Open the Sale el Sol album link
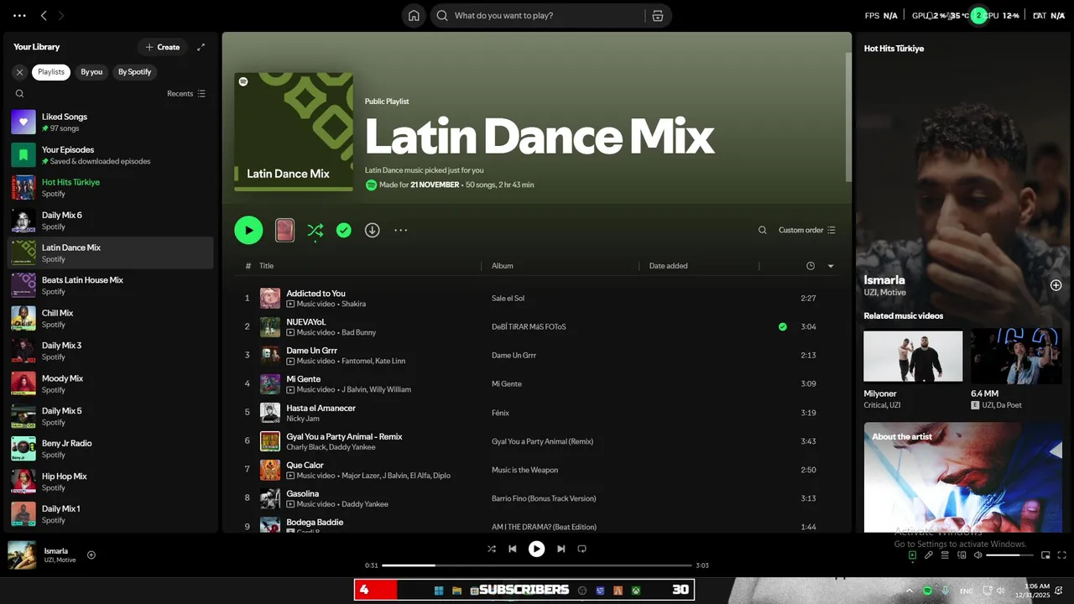 pyautogui.click(x=508, y=299)
